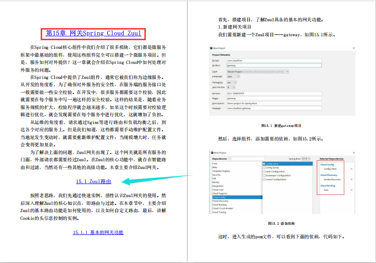This screenshot has width=376, height=263.
Task: Click the Artifact field containing 'gateway'
Action: click(x=274, y=65)
